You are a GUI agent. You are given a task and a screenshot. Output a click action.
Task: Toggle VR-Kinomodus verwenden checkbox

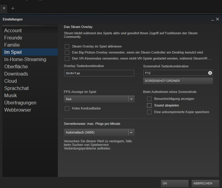(67, 59)
